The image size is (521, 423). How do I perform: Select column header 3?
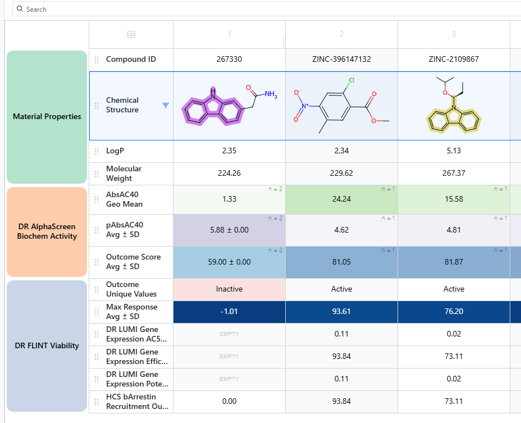tap(454, 34)
